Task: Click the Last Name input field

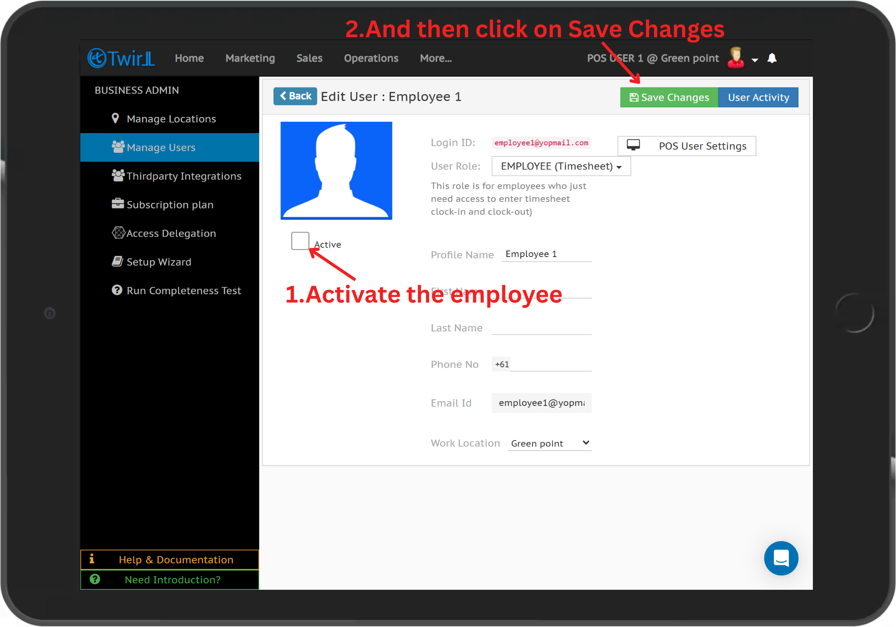Action: (541, 328)
